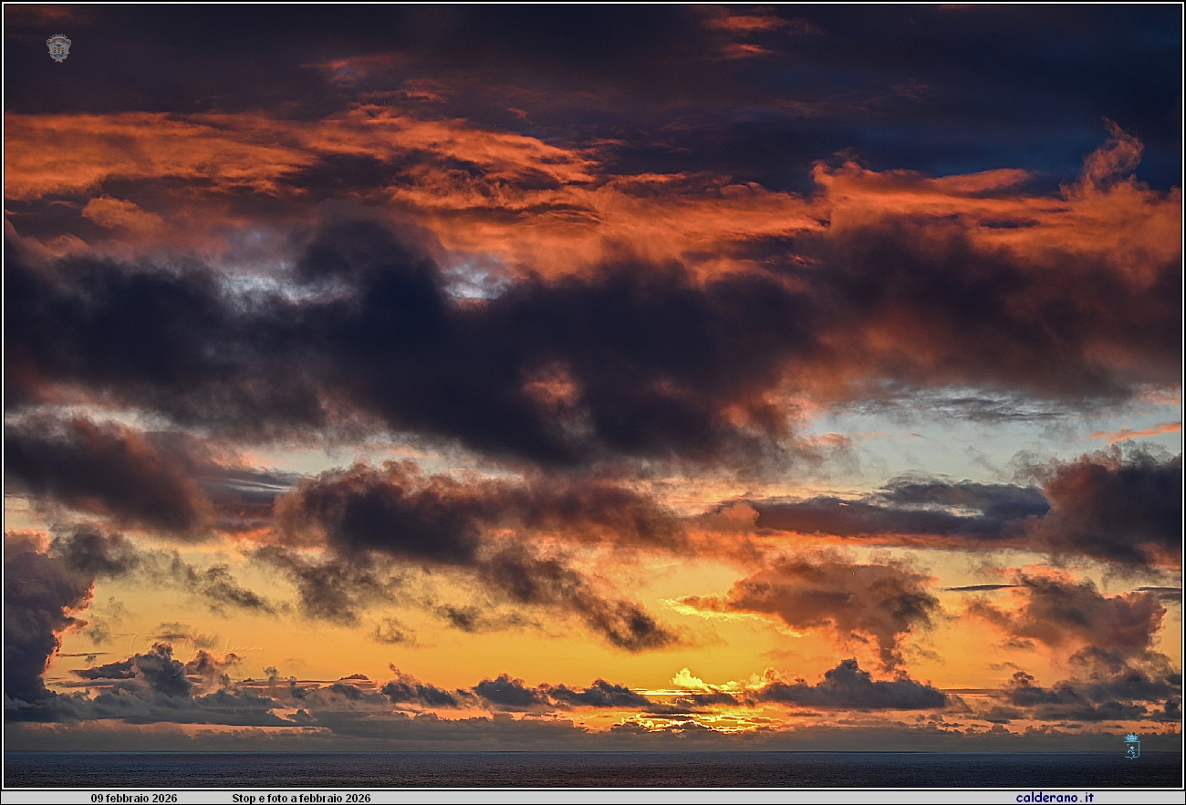
Task: Click the small bright cloud above the sun
Action: 690,678
